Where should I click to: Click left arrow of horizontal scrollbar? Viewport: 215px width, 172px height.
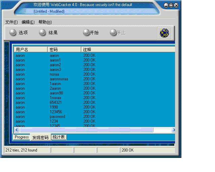coord(17,130)
